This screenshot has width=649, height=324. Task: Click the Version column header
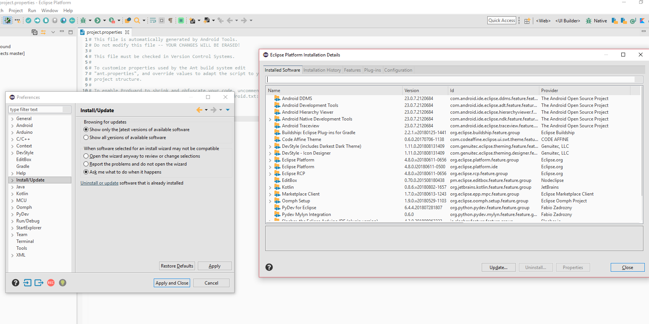click(425, 91)
